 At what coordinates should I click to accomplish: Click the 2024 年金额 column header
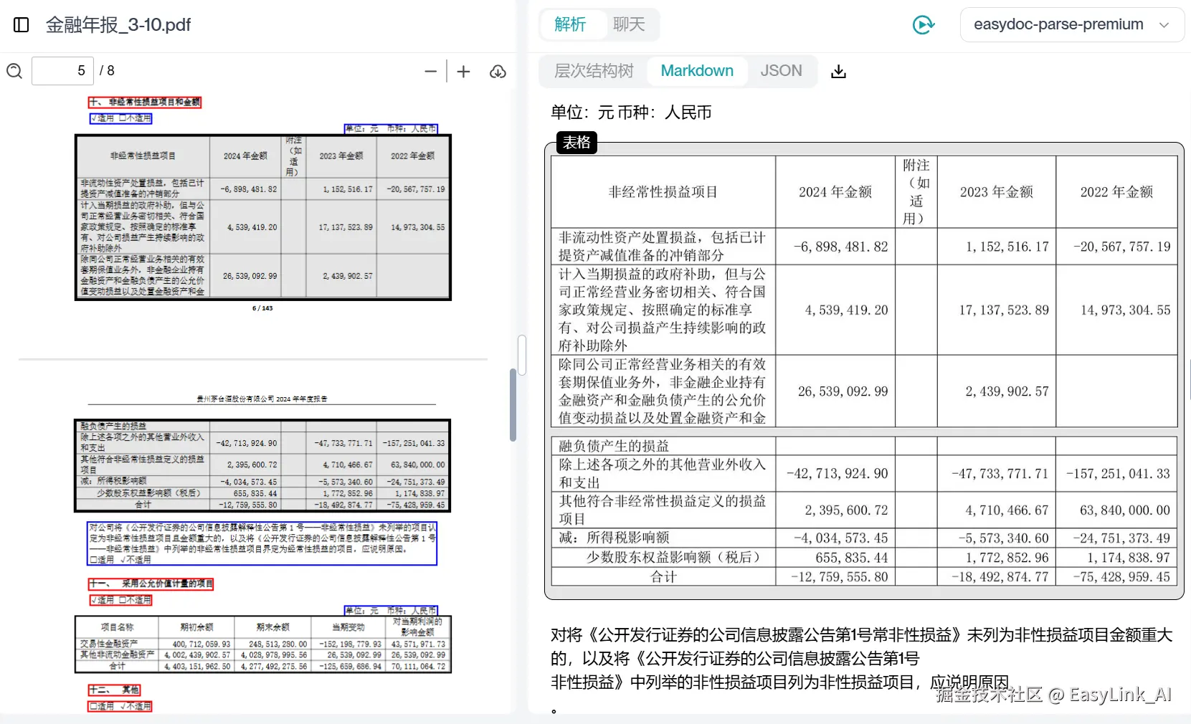(835, 192)
